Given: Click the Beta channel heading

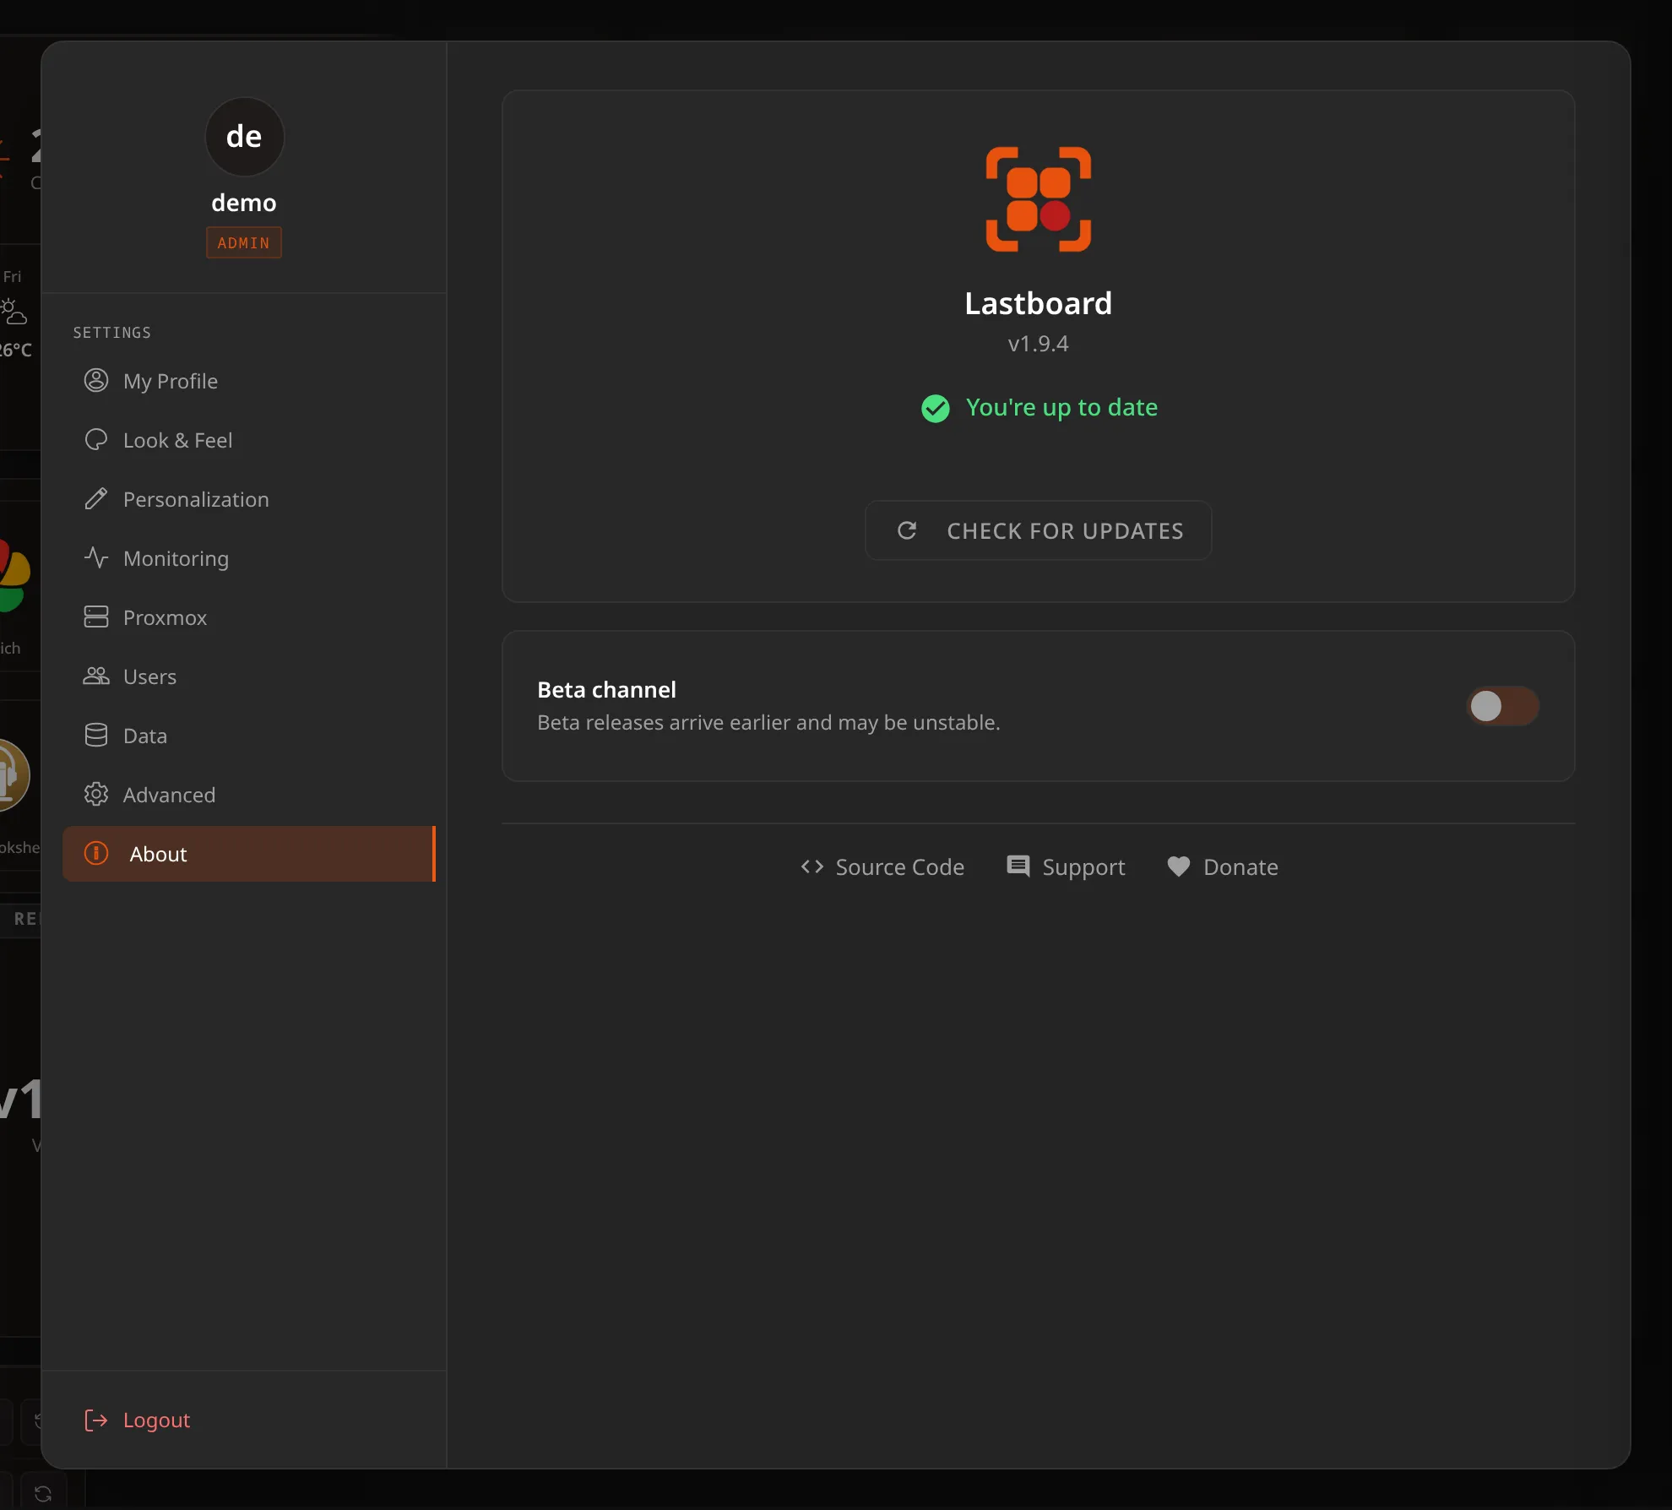Looking at the screenshot, I should click(606, 690).
